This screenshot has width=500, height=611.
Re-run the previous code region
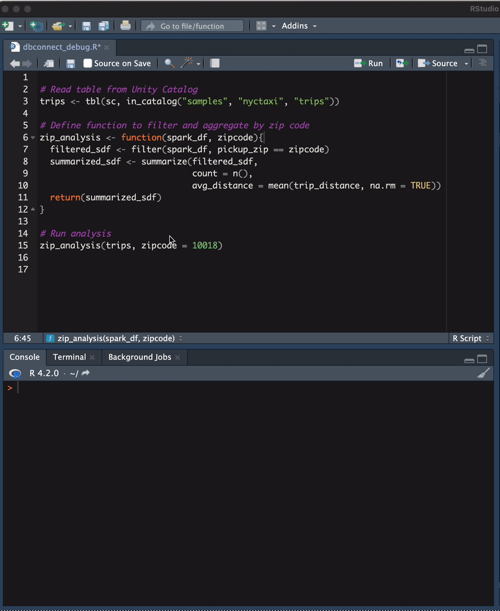[x=401, y=63]
